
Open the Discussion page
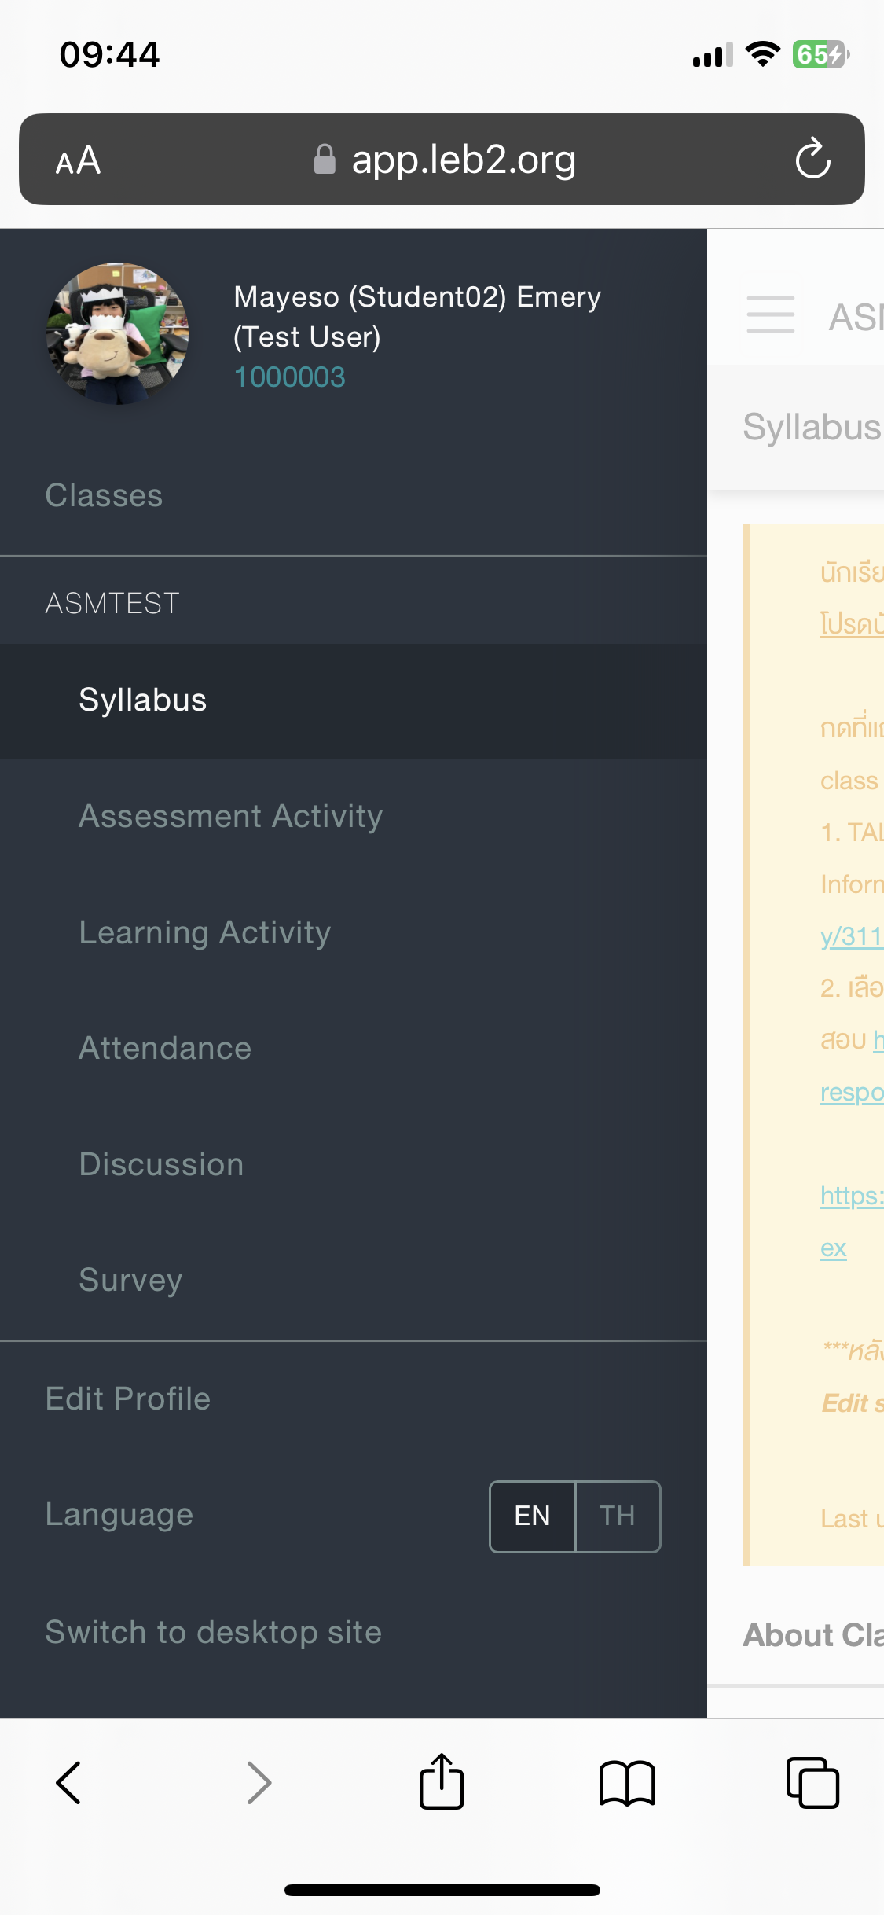(354, 1165)
